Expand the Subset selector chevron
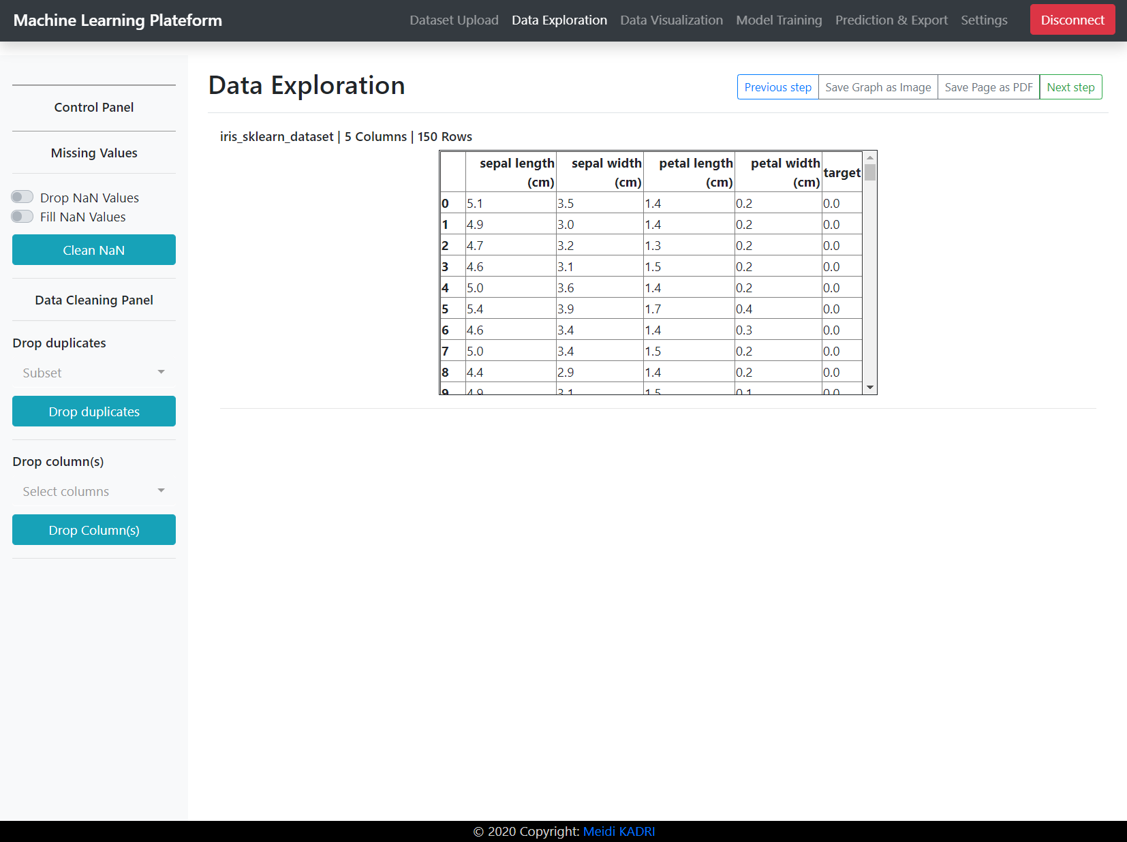This screenshot has height=842, width=1127. pyautogui.click(x=161, y=373)
